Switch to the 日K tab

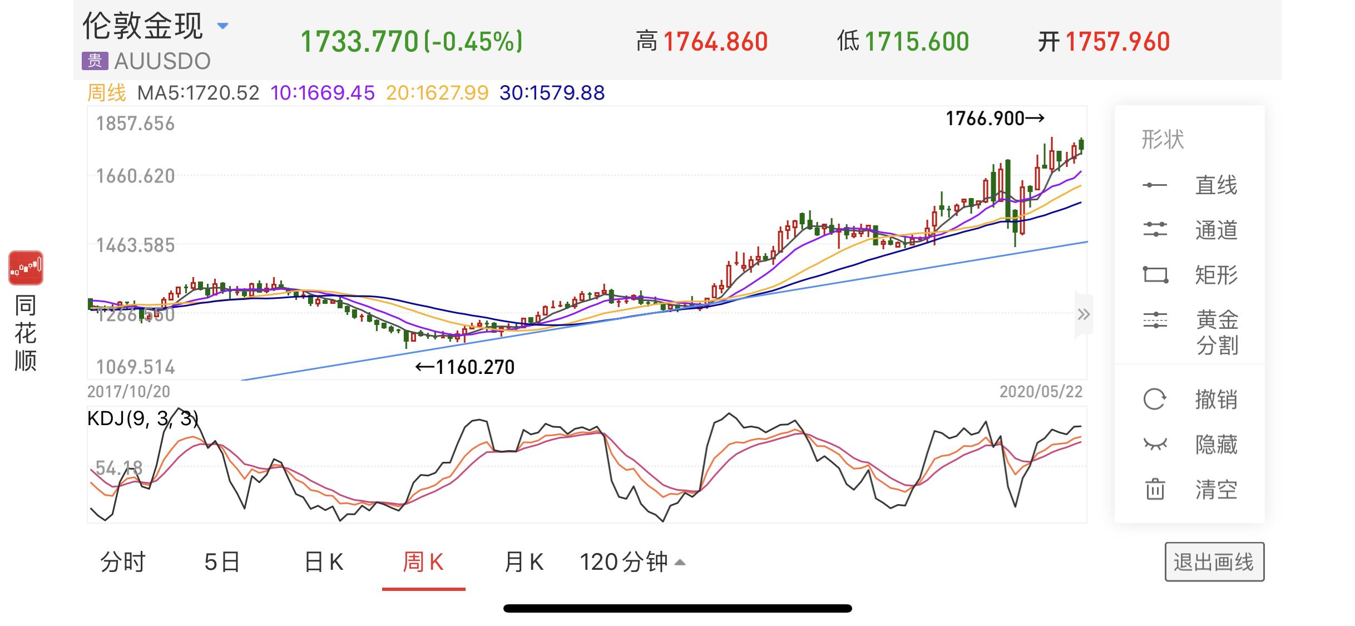click(x=324, y=562)
